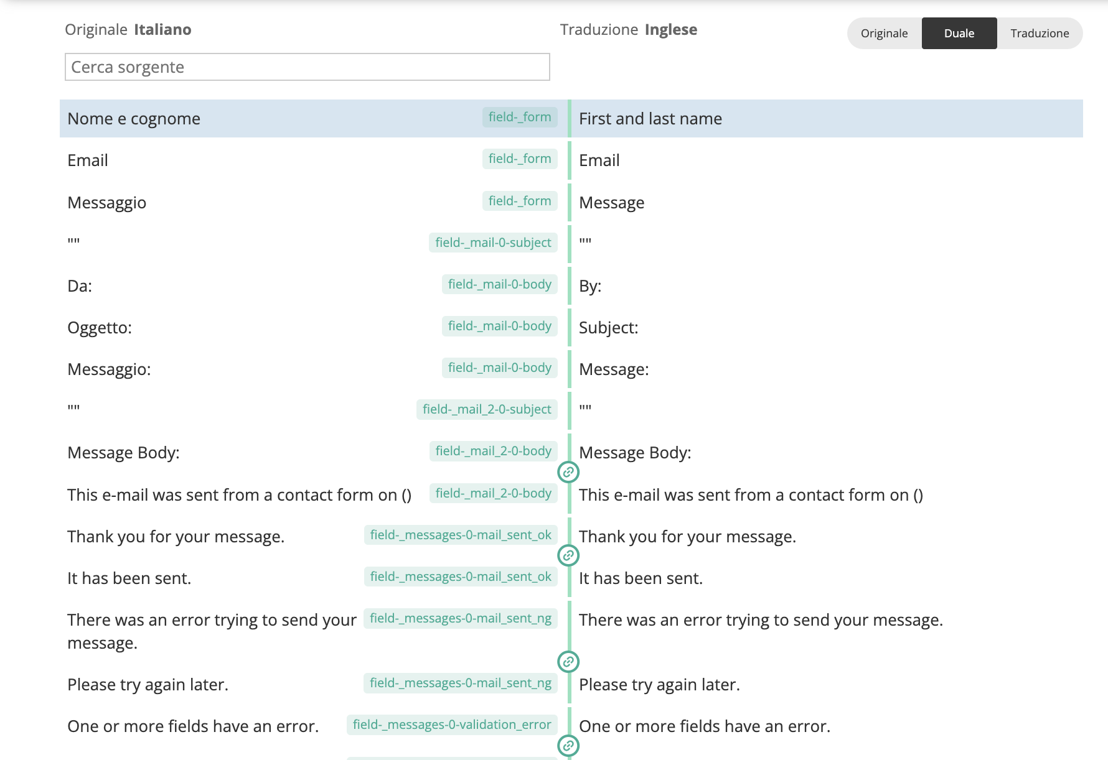Switch to Traduzione view
The height and width of the screenshot is (760, 1108).
pos(1040,34)
